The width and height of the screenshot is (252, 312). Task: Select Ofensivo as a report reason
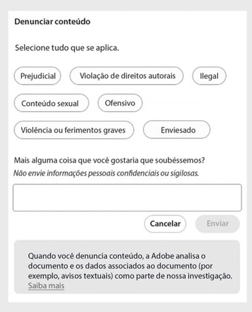pyautogui.click(x=120, y=103)
